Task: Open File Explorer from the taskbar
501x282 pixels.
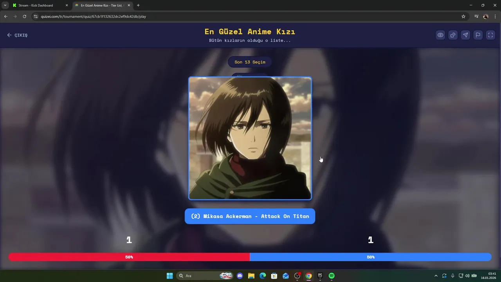Action: 251,276
